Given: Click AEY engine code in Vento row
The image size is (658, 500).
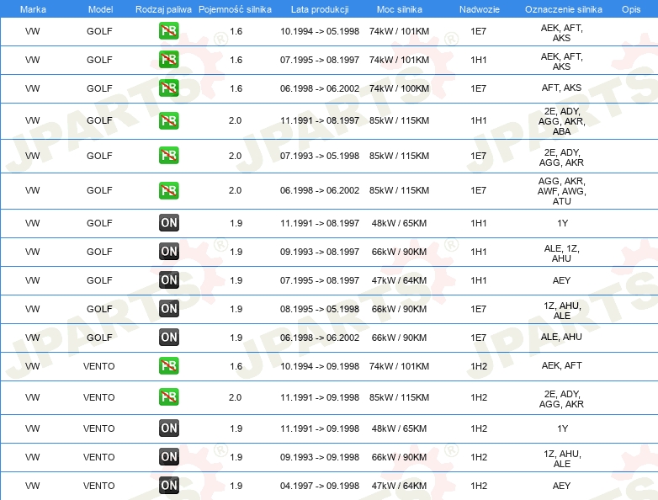Looking at the screenshot, I should (x=561, y=486).
